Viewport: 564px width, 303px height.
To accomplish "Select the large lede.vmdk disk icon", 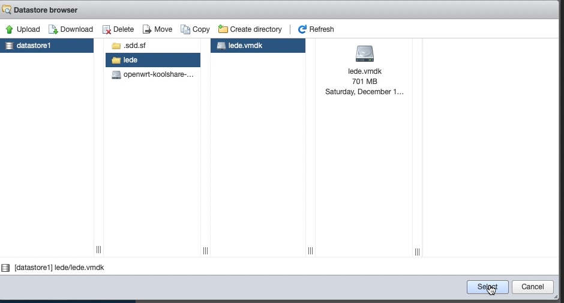I will click(x=364, y=55).
